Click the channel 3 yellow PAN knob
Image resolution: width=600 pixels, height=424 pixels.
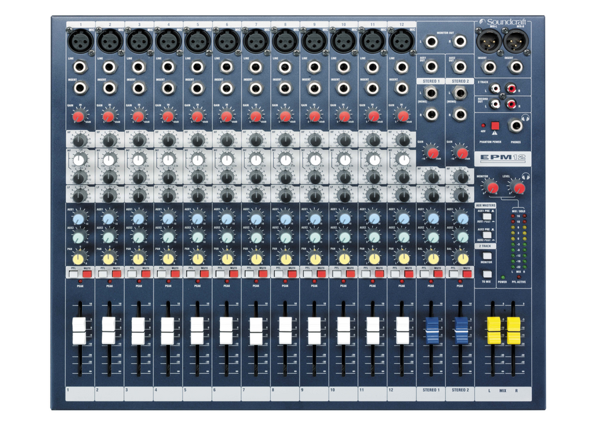pyautogui.click(x=137, y=258)
